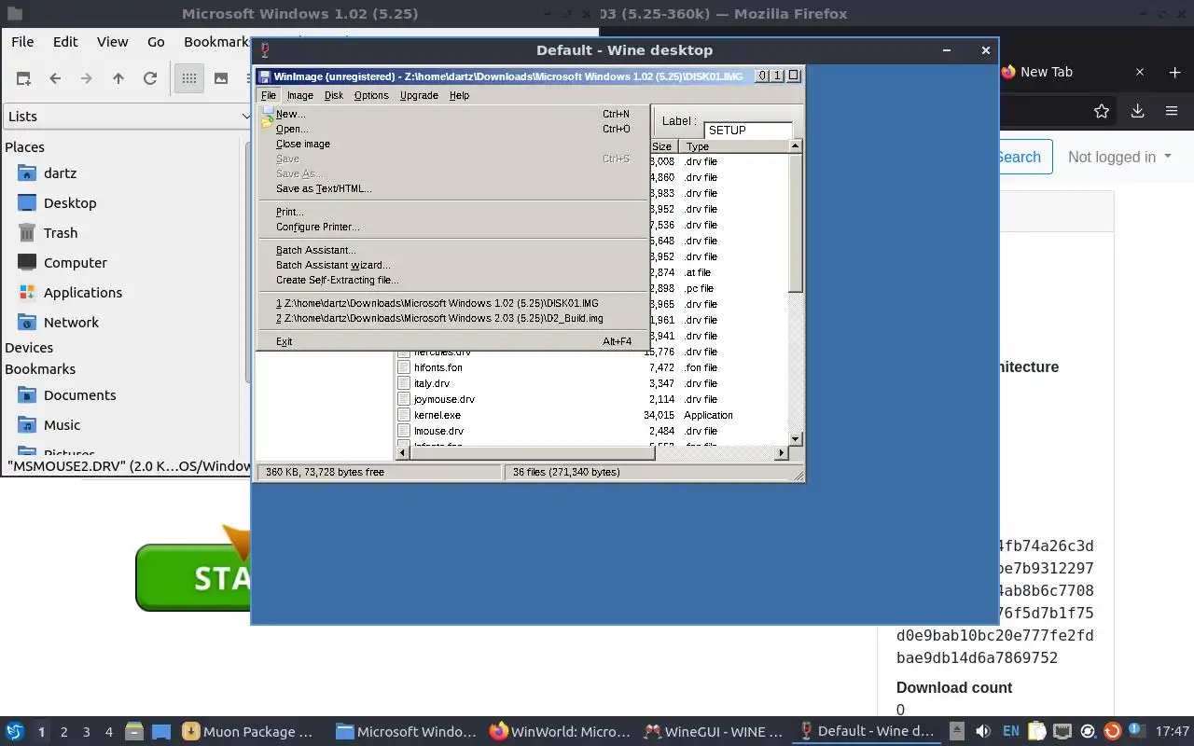This screenshot has width=1194, height=746.
Task: Select the joymouse.drv file row
Action: point(592,399)
